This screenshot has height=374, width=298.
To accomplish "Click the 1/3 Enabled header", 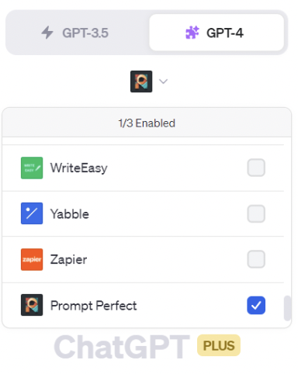I will pos(147,123).
